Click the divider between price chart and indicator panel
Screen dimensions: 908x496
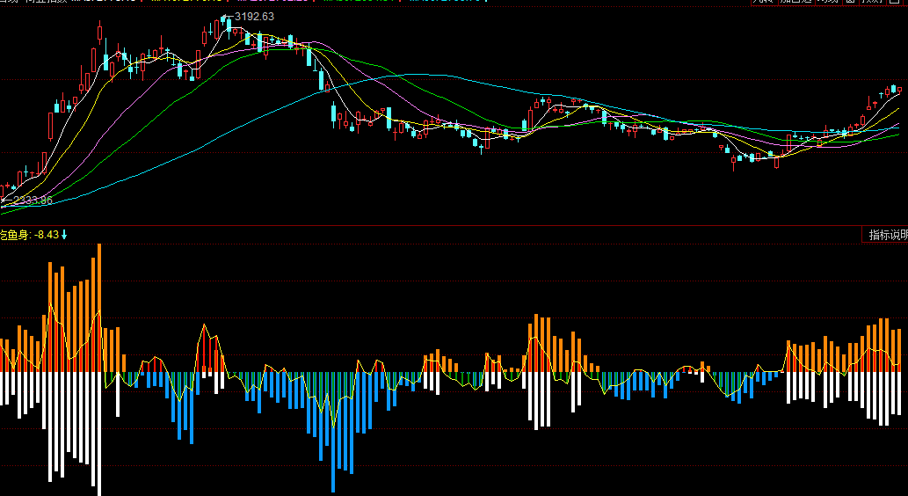tap(439, 226)
